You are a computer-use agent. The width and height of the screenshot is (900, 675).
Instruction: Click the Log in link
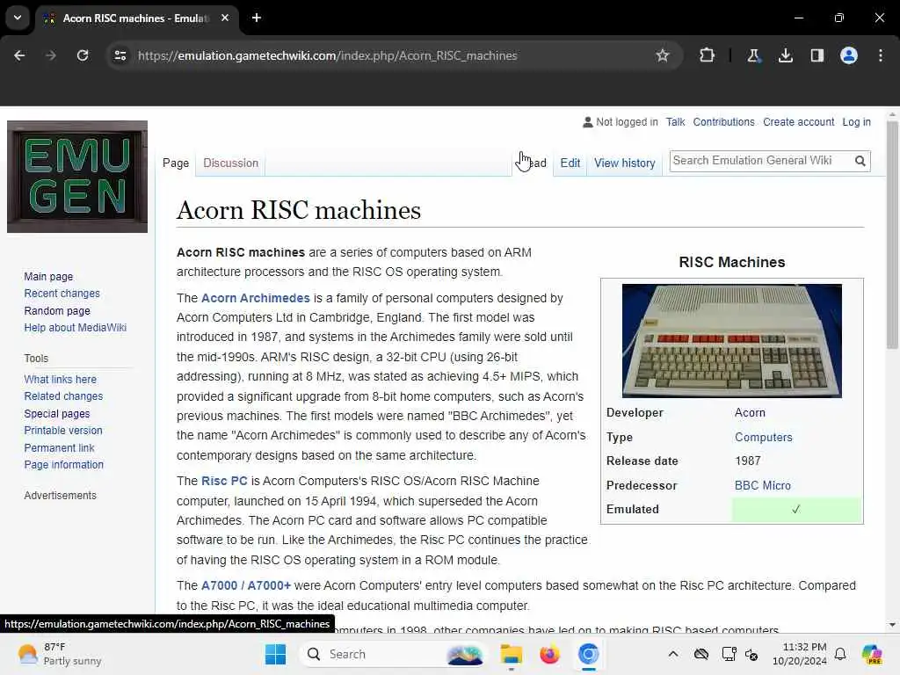pos(856,122)
